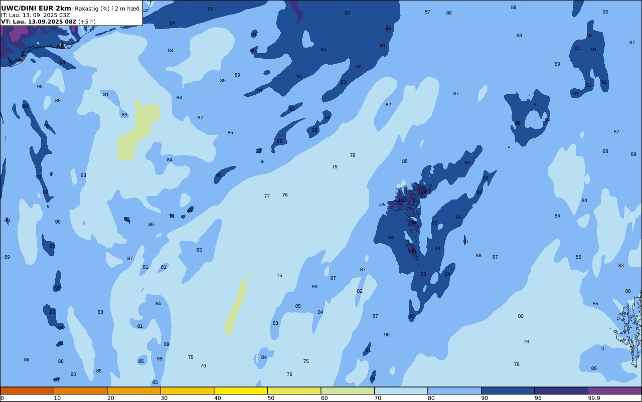Click the '60' legend scale label

[325, 398]
